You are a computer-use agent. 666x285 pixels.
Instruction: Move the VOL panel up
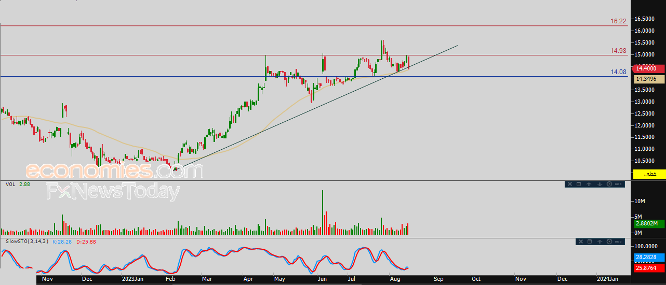(589, 184)
